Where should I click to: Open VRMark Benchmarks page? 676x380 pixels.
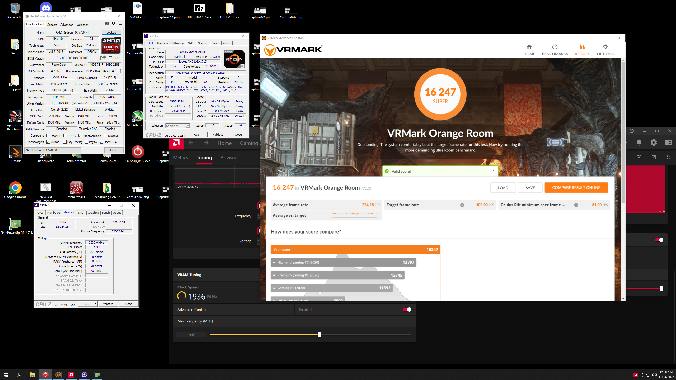[x=555, y=50]
